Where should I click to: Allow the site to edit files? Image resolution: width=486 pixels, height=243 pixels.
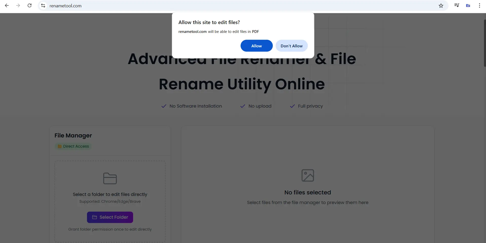pos(257,46)
